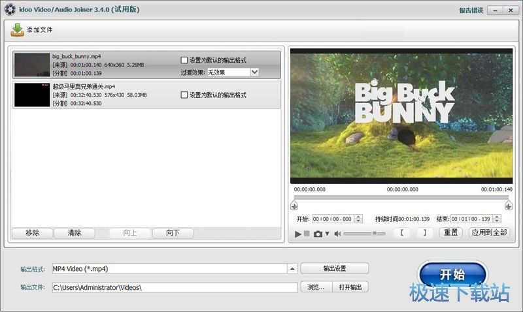Viewport: 523px width, 312px height.
Task: Click the 向上 move up button
Action: click(x=129, y=233)
